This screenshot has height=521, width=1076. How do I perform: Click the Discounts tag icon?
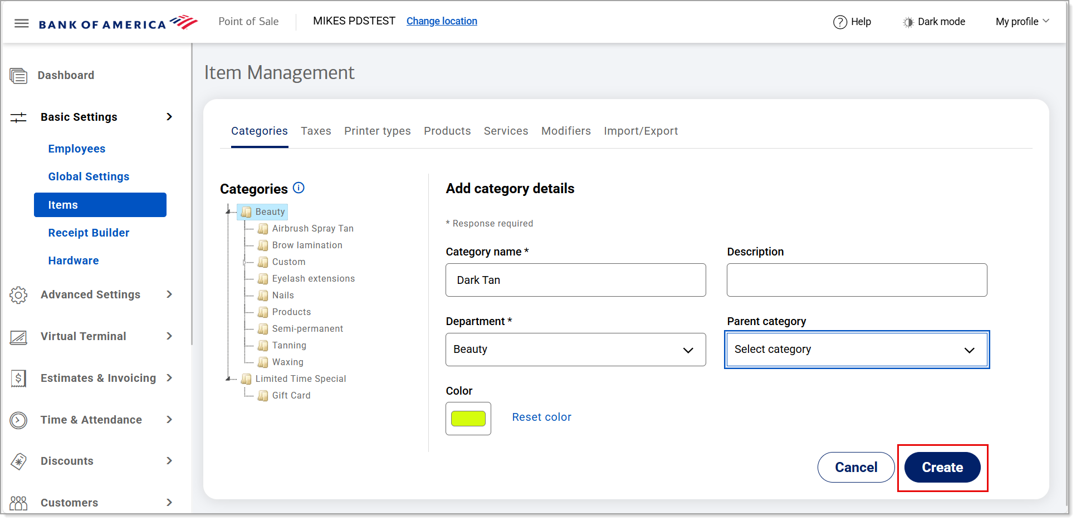pyautogui.click(x=18, y=461)
